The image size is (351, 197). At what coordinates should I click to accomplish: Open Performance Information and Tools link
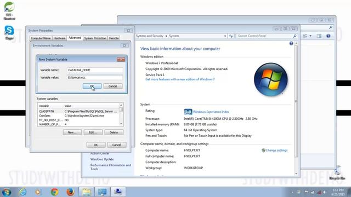[111, 167]
